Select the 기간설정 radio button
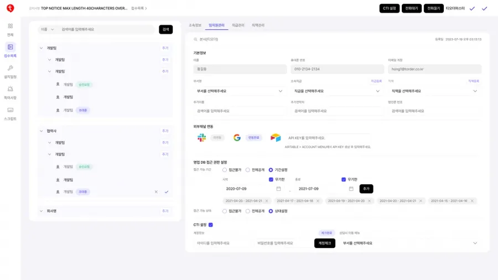 [x=271, y=170]
